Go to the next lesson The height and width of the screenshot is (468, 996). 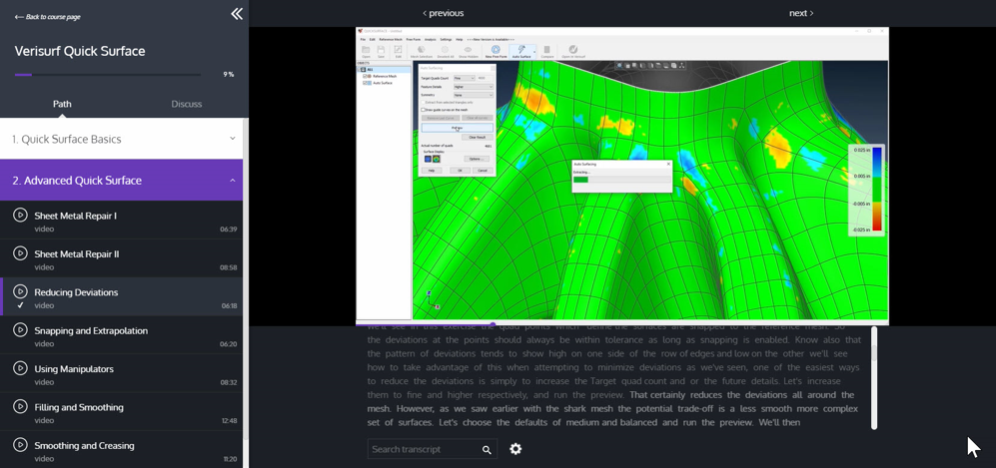[x=801, y=13]
